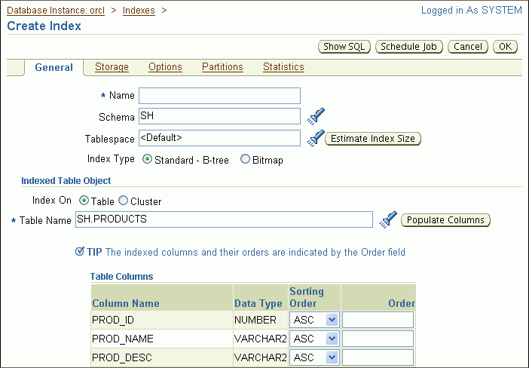Screen dimensions: 529x368
Task: Open Sorting Order dropdown for PROD_ID
Action: pyautogui.click(x=314, y=320)
